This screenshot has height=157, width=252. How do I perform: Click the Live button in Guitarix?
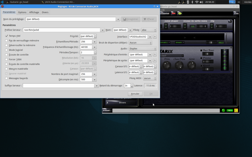pos(236,14)
